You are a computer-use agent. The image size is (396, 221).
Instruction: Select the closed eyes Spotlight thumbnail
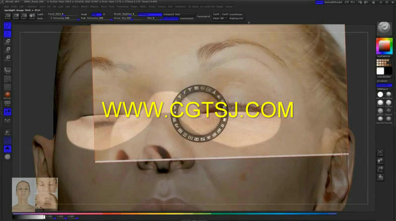(x=46, y=185)
